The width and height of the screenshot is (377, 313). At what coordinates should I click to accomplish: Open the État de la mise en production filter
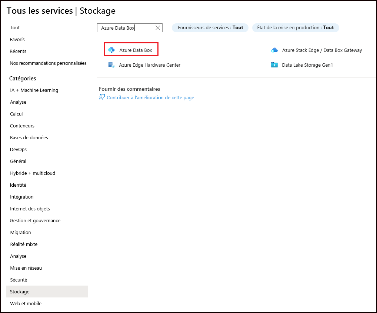pyautogui.click(x=295, y=28)
